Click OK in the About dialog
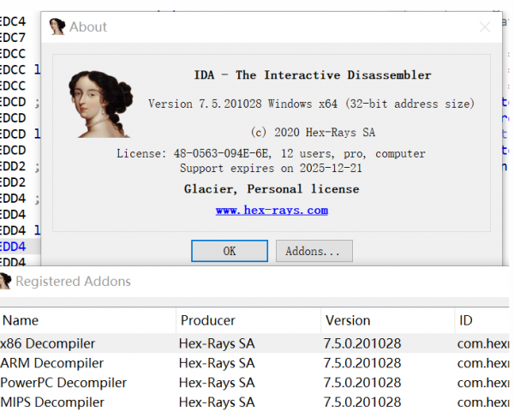Screen dimensions: 514x411 (x=230, y=251)
